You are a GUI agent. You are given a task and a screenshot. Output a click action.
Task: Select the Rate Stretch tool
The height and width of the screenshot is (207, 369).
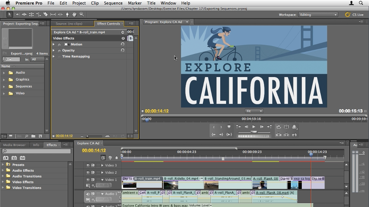tap(38, 14)
